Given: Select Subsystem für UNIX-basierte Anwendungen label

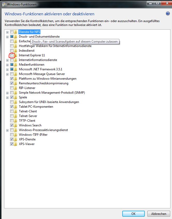Looking at the screenshot, I should 49,102.
